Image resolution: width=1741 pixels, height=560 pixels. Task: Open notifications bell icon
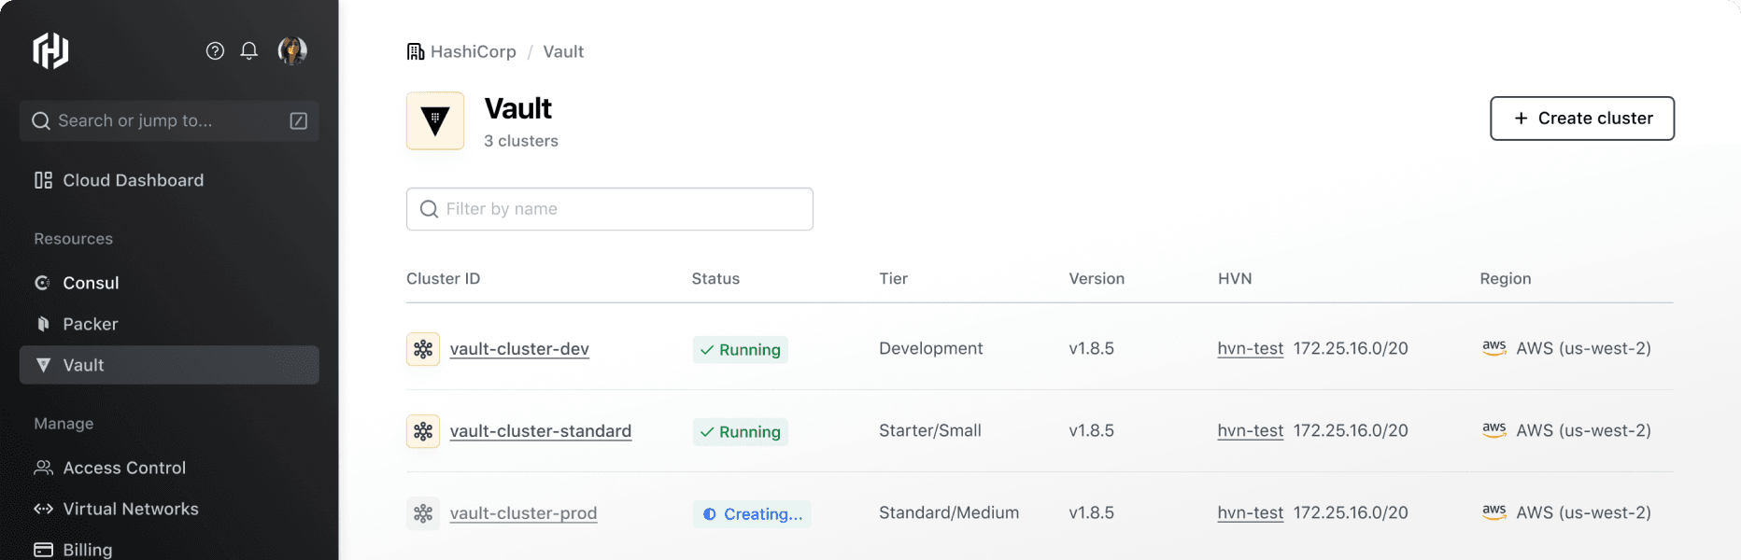(x=249, y=50)
